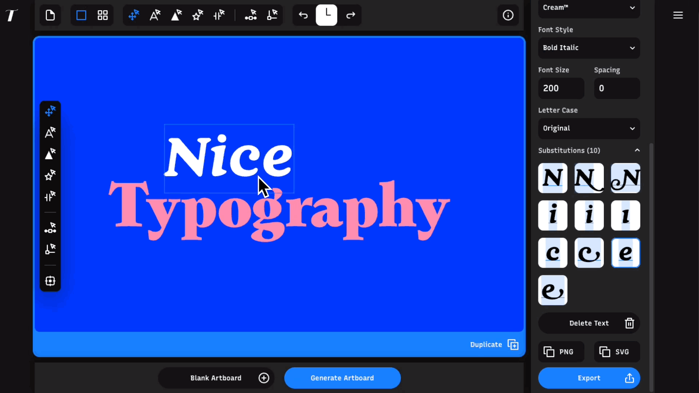Open the info circle icon
This screenshot has width=699, height=393.
click(x=508, y=15)
